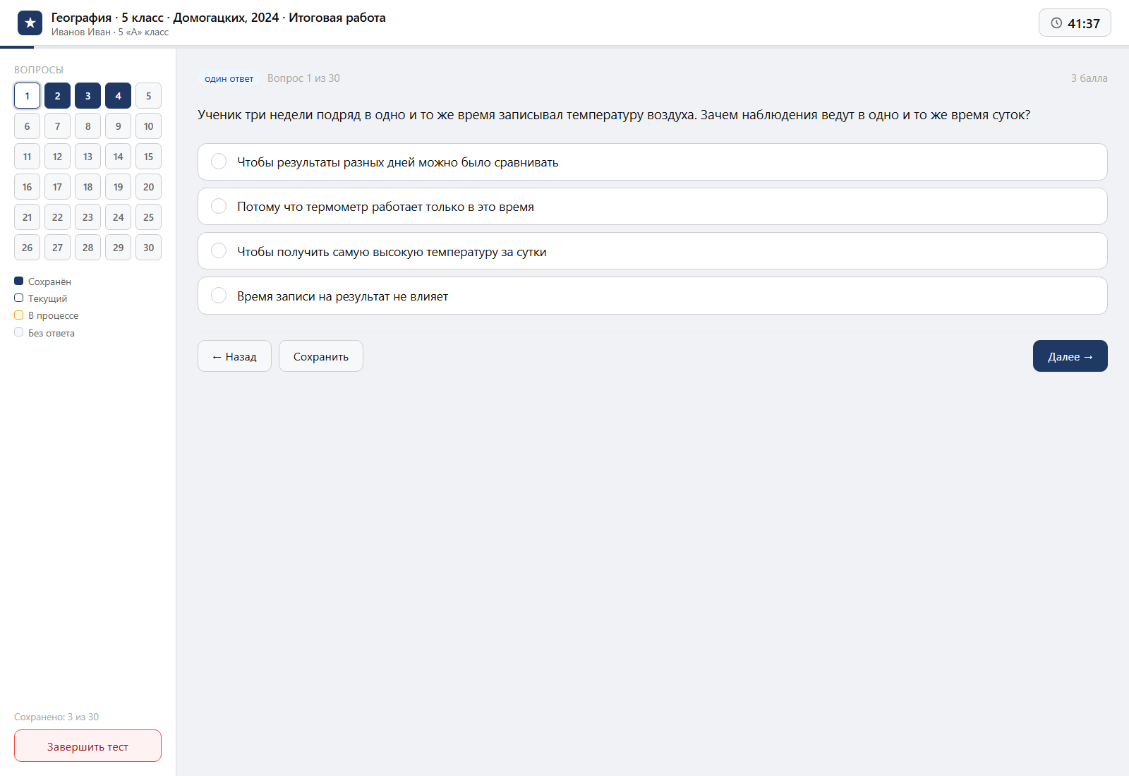
Task: Click the '3 балла' score label
Action: [x=1089, y=78]
